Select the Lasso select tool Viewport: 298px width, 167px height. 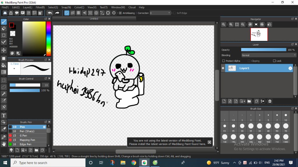(x=4, y=87)
